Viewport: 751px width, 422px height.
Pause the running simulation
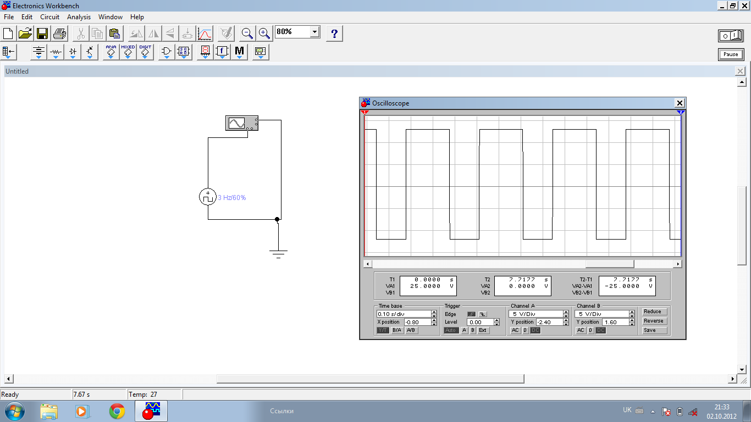click(731, 54)
